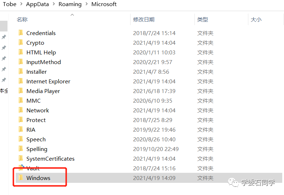Select the Spelling folder name

tap(37, 149)
